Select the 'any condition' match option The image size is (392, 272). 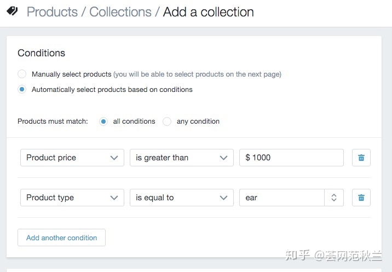167,121
